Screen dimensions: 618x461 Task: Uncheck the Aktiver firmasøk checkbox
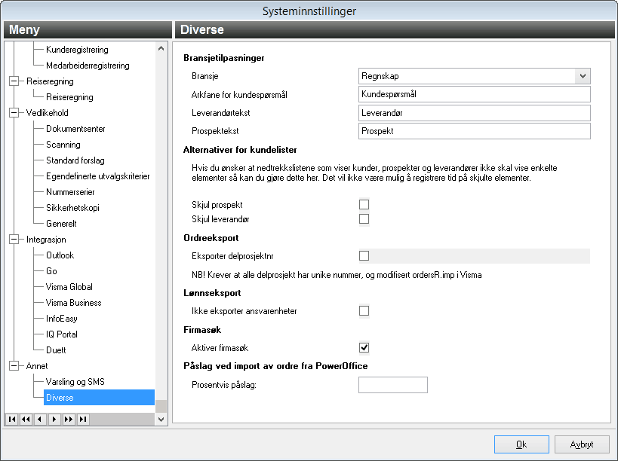click(364, 348)
